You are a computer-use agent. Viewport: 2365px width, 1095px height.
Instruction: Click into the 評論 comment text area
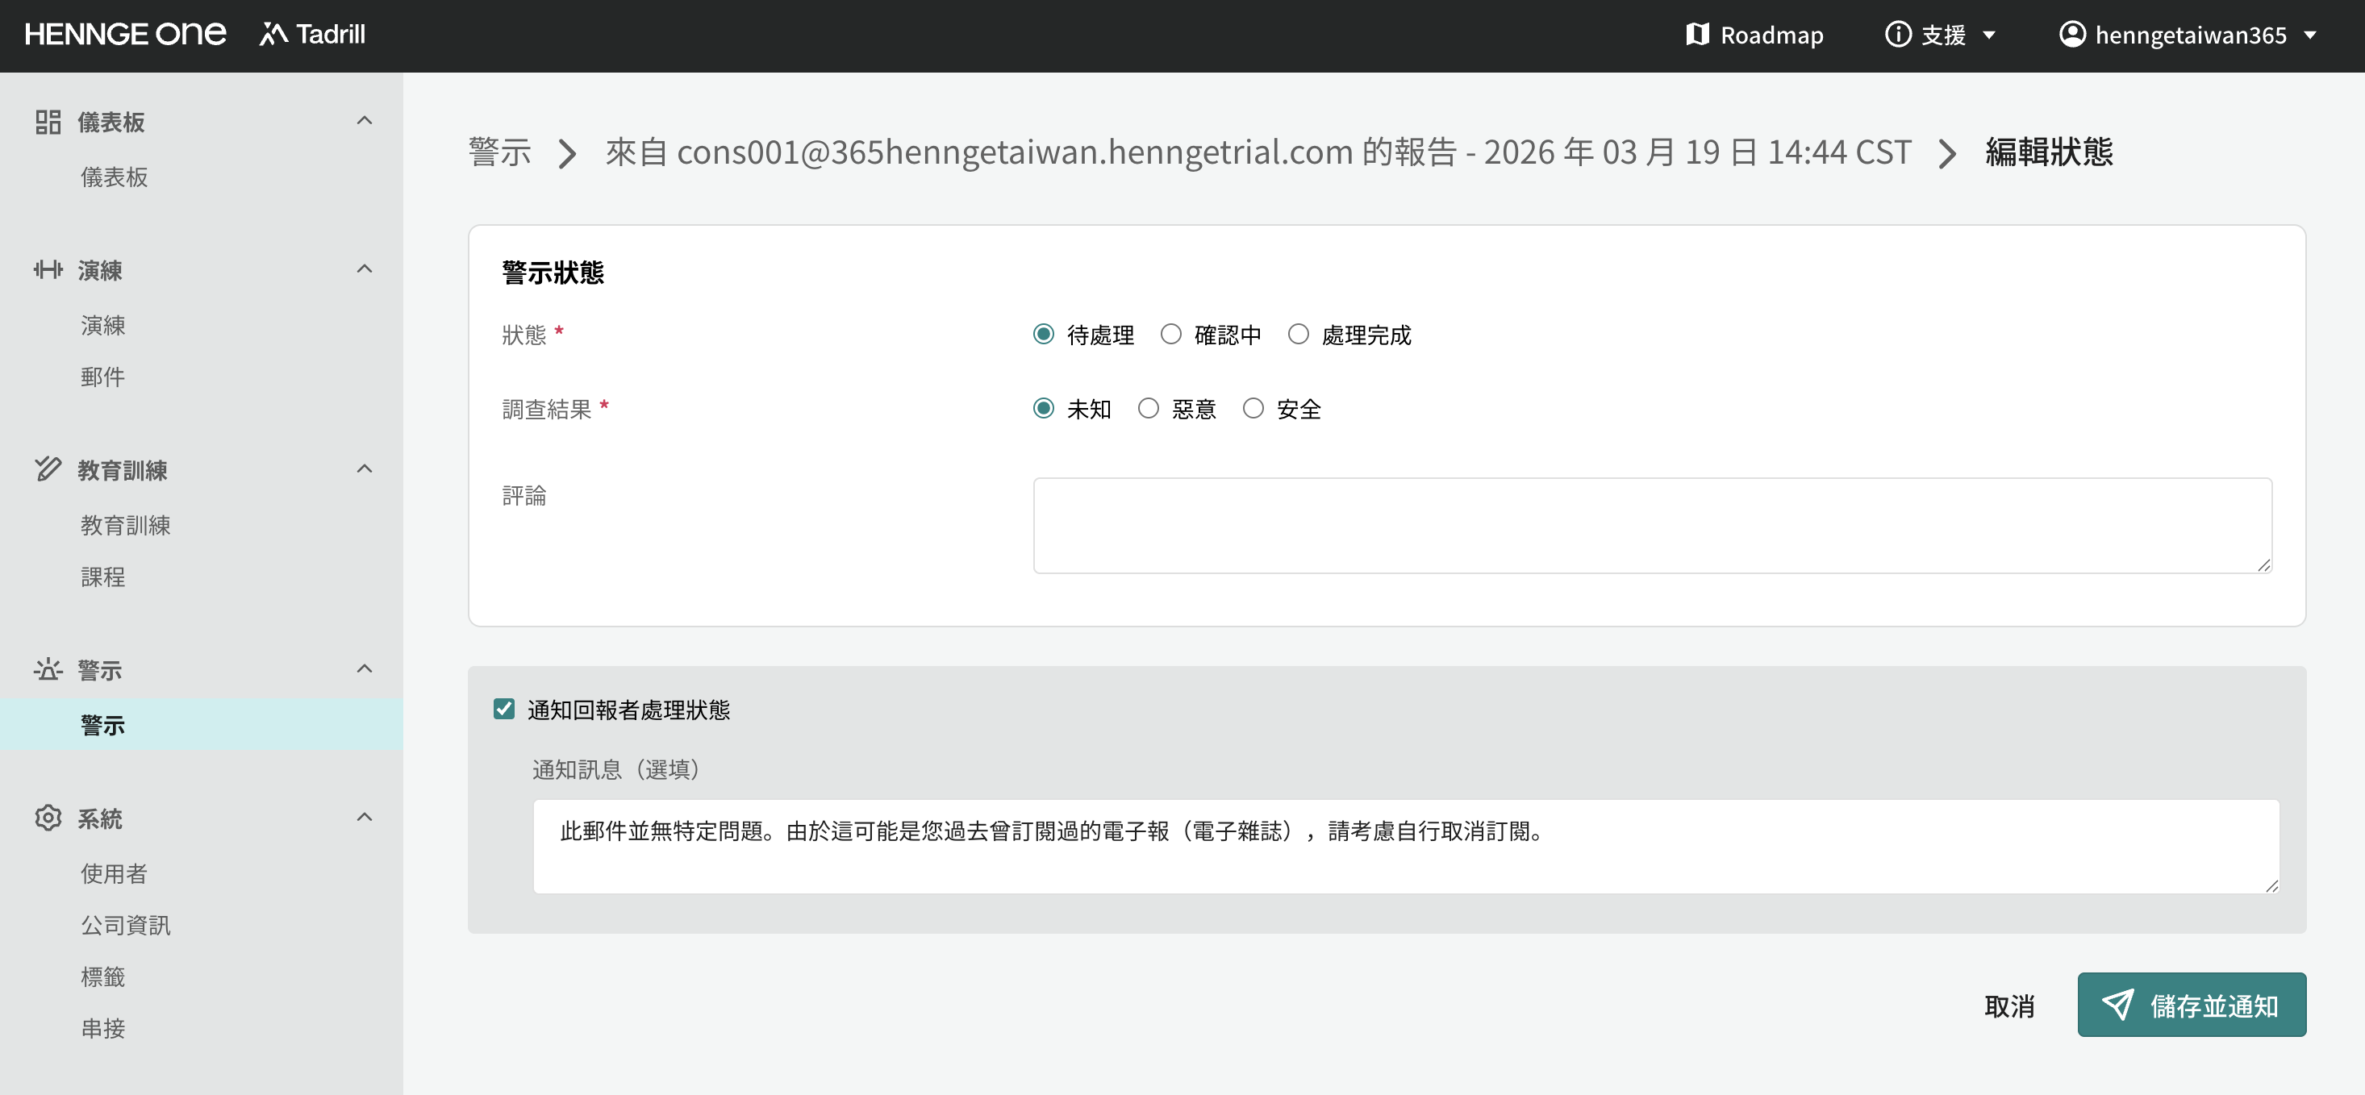[1652, 525]
